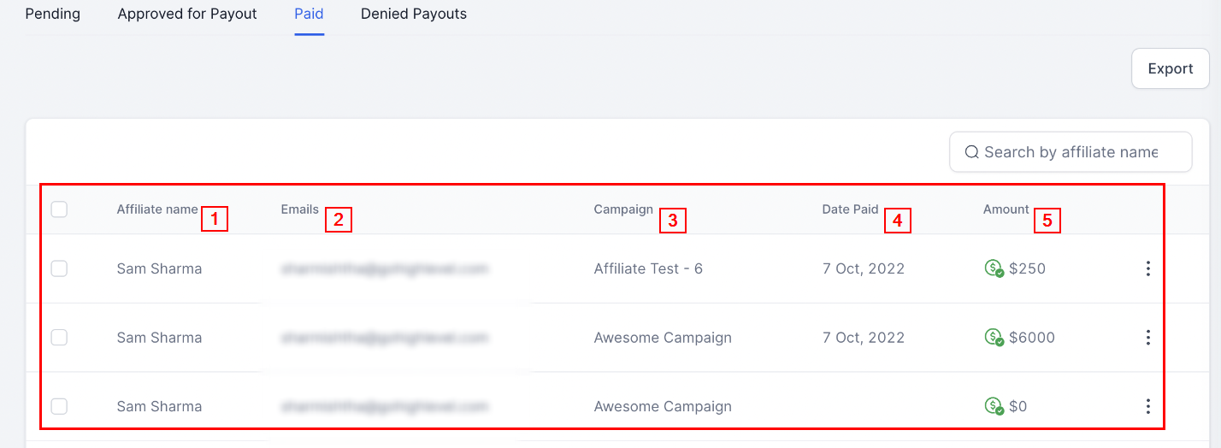The width and height of the screenshot is (1221, 448).
Task: Click the paid status icon beside $6000
Action: coord(994,338)
